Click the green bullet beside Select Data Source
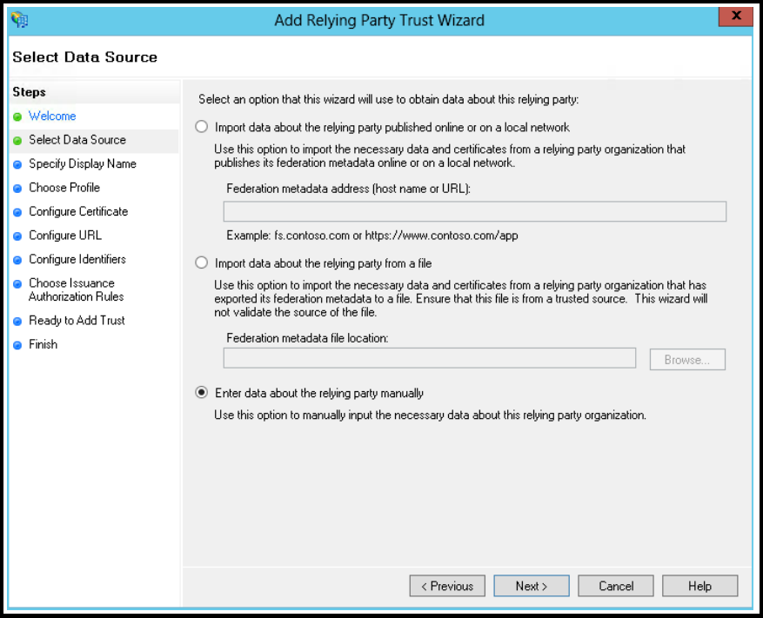The height and width of the screenshot is (618, 763). [17, 141]
